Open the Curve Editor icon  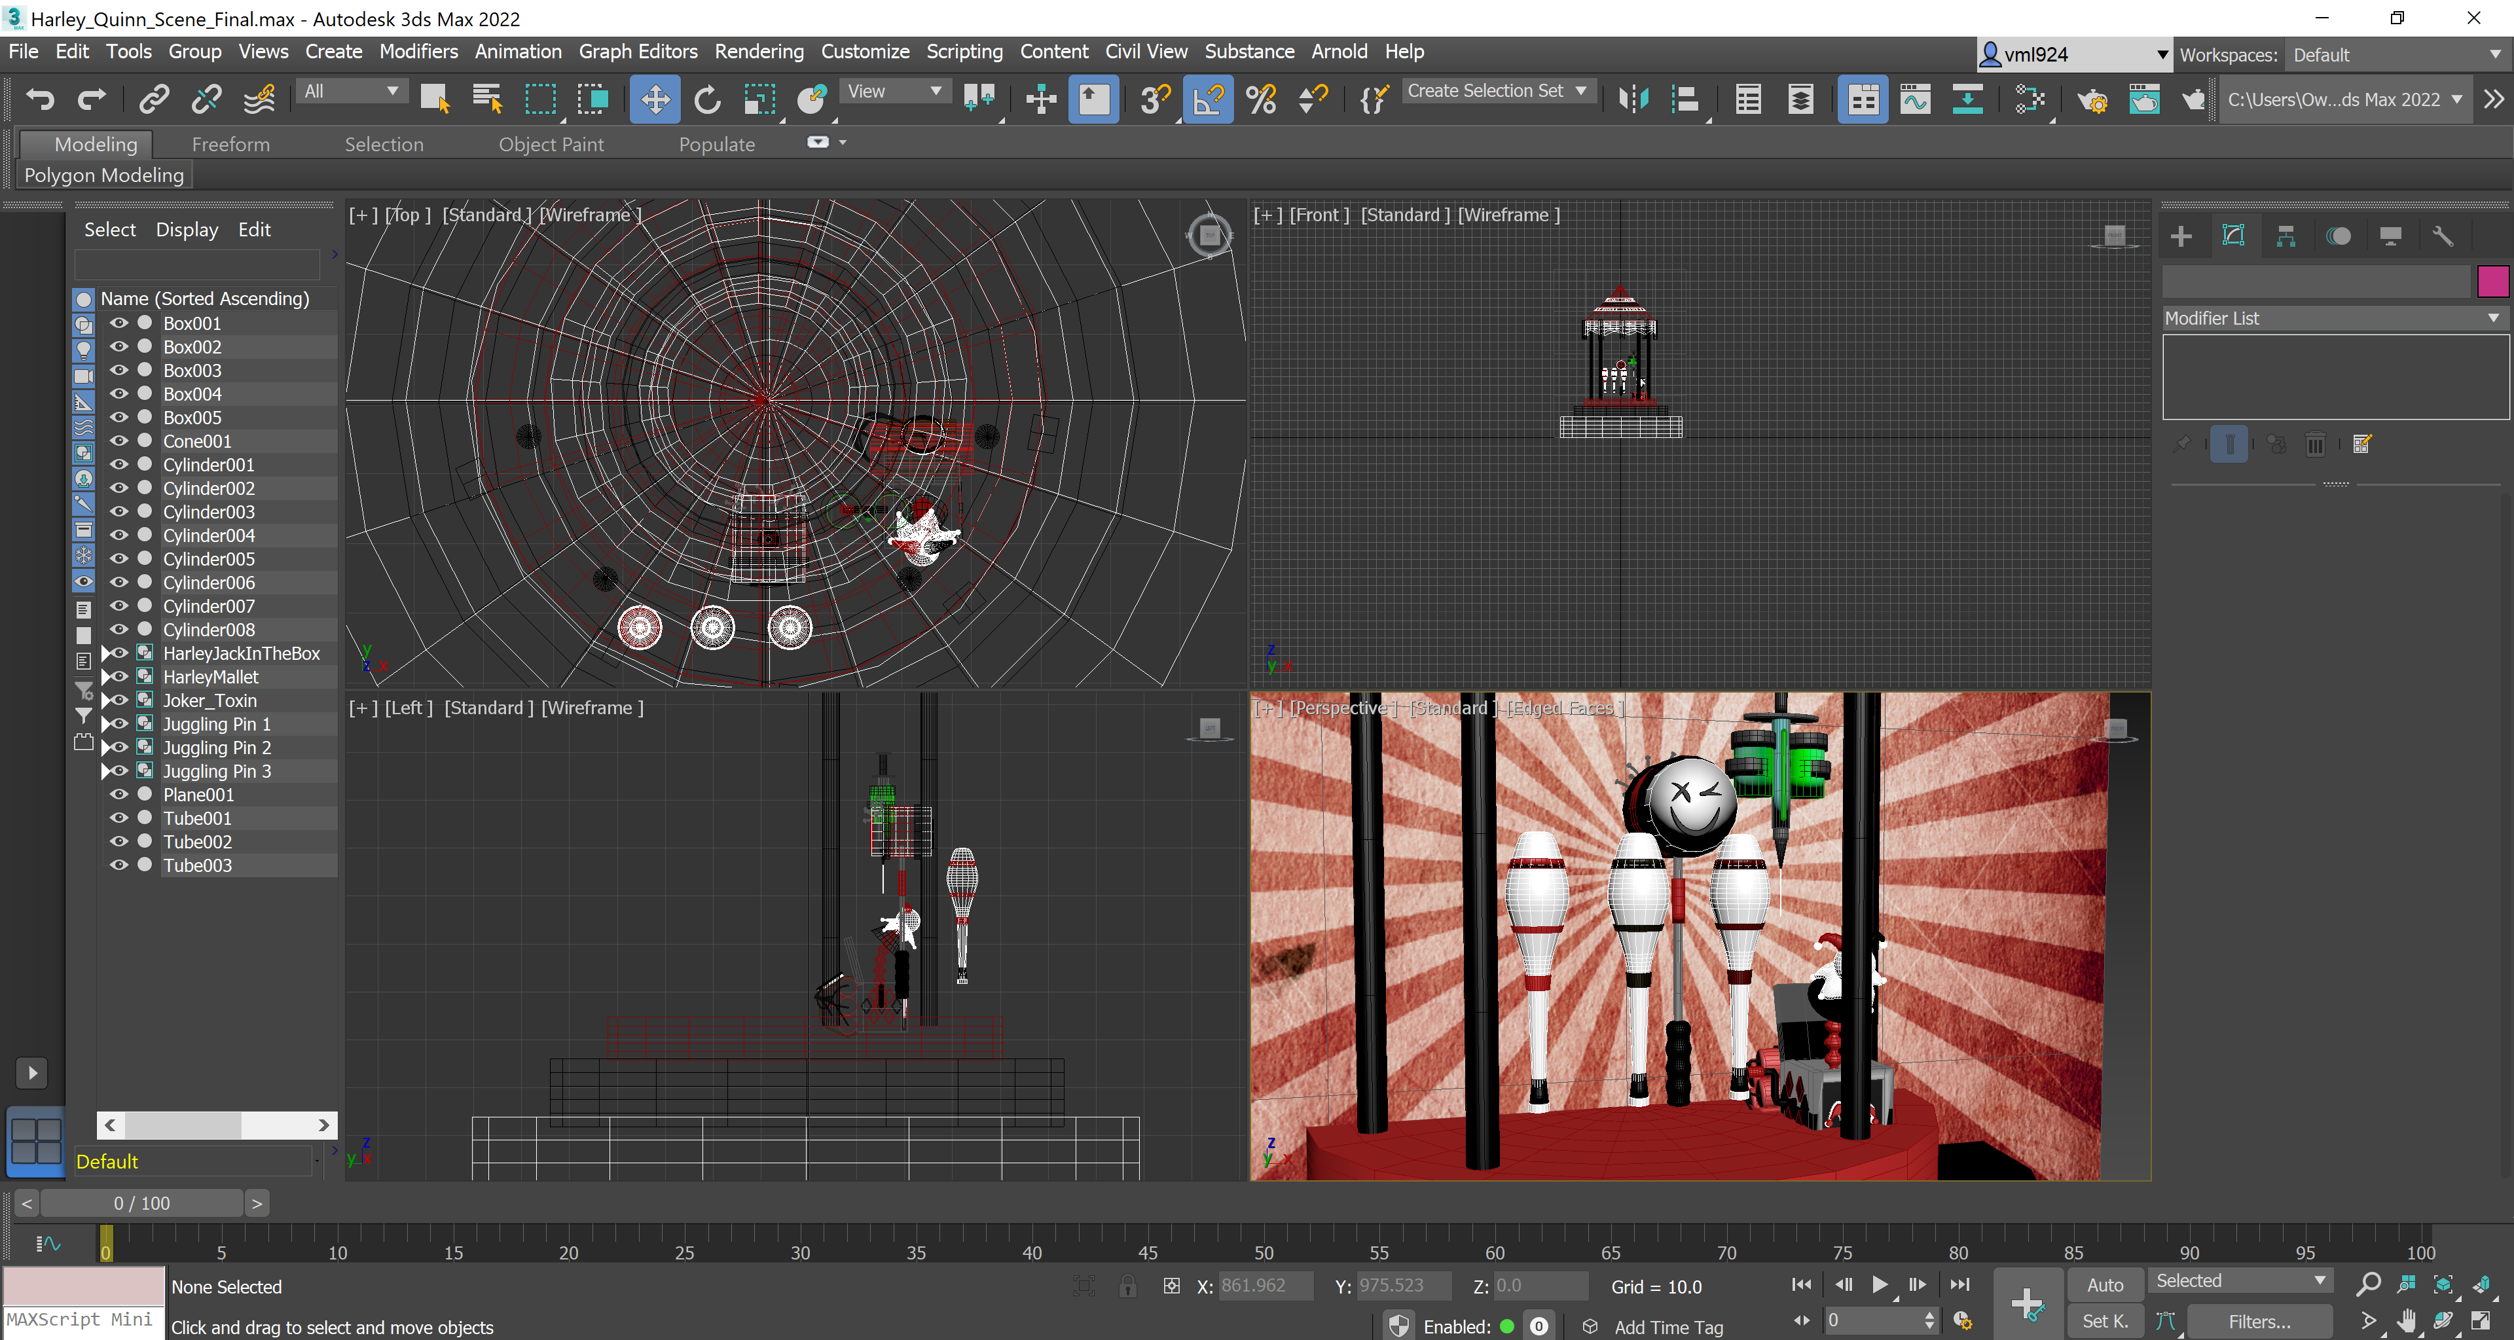[1916, 99]
